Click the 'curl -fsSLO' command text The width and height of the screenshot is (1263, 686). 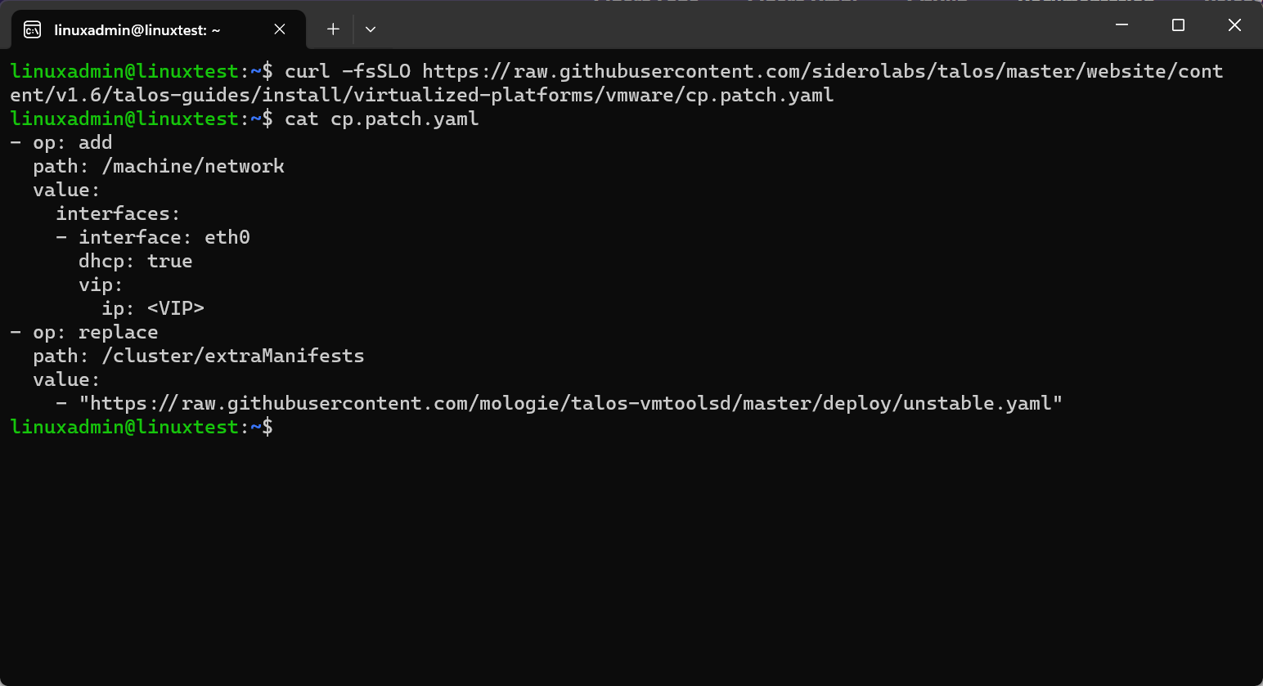pos(347,72)
